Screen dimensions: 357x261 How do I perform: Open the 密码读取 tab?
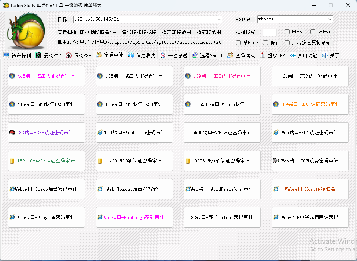[241, 55]
